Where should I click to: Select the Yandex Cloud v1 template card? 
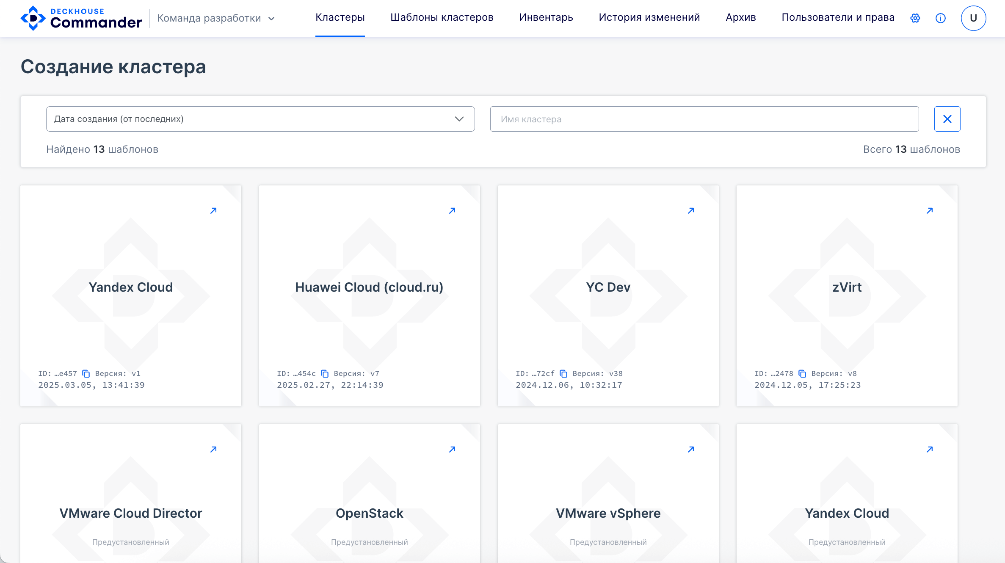131,296
